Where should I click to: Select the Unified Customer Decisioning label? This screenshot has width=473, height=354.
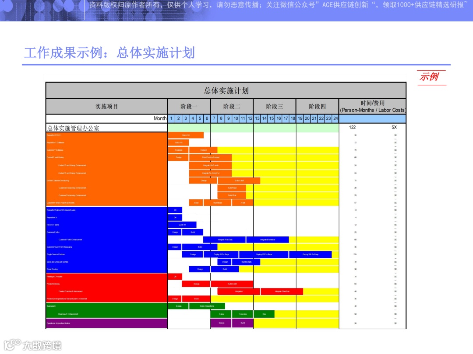point(58,180)
